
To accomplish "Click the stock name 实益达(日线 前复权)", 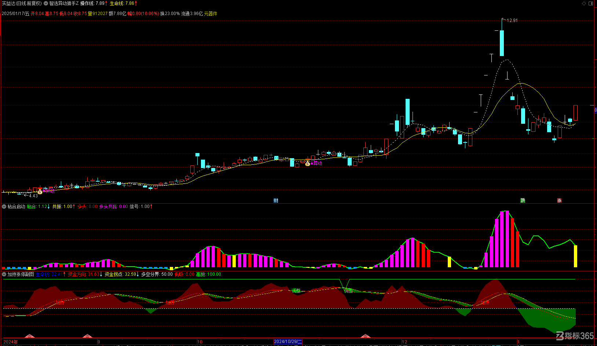I will 22,3.
